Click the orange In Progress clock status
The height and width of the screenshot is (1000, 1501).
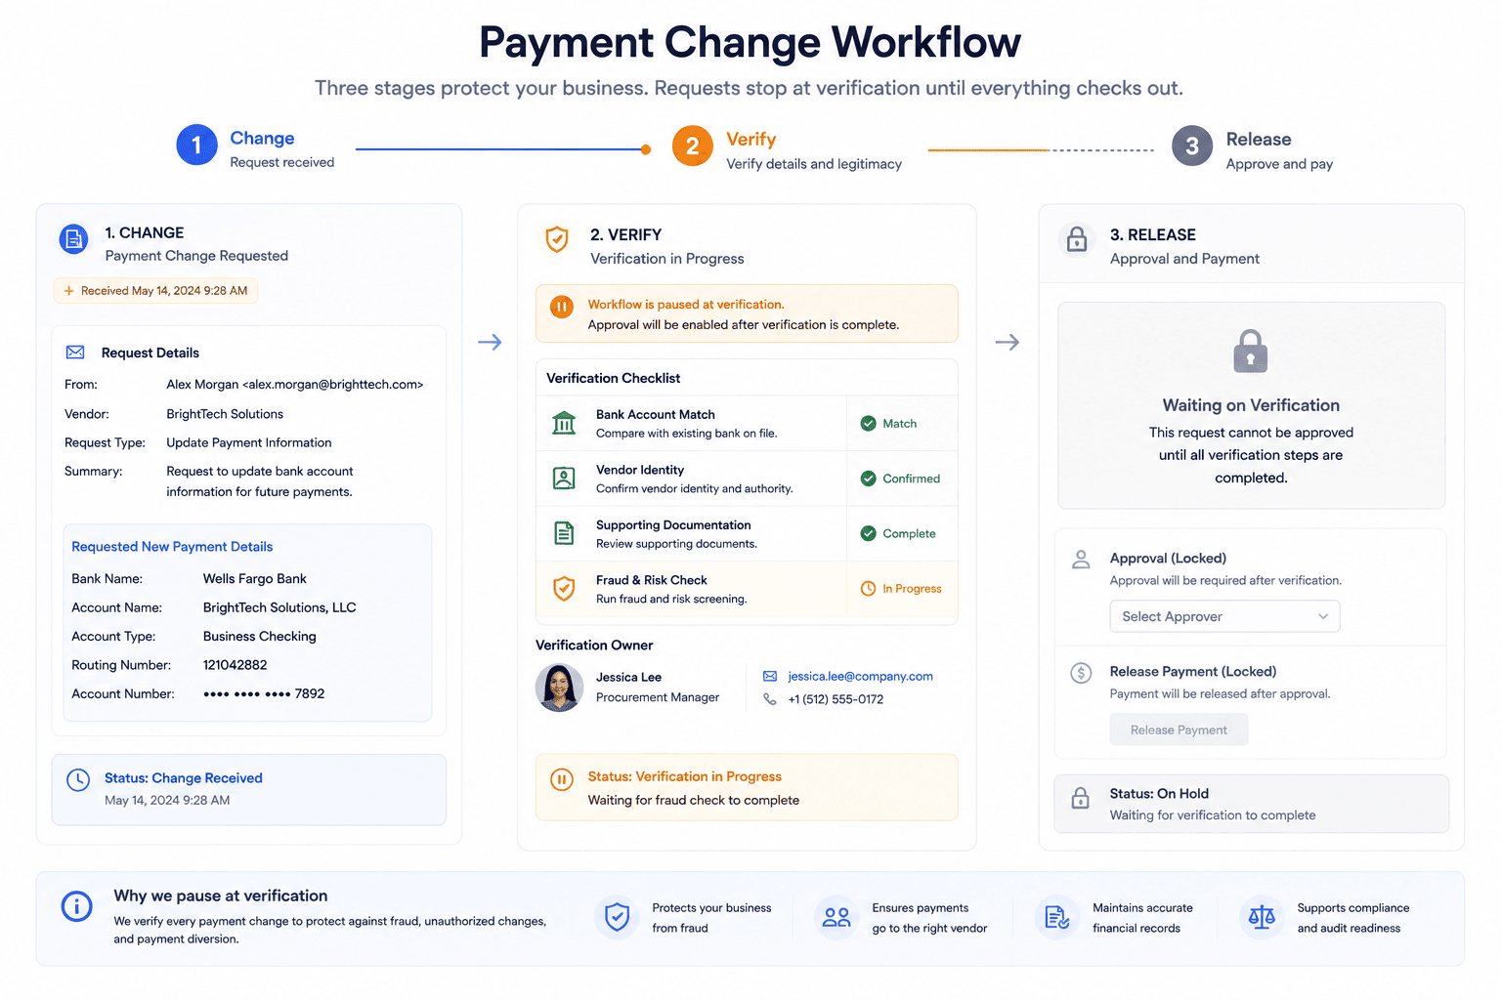point(901,589)
